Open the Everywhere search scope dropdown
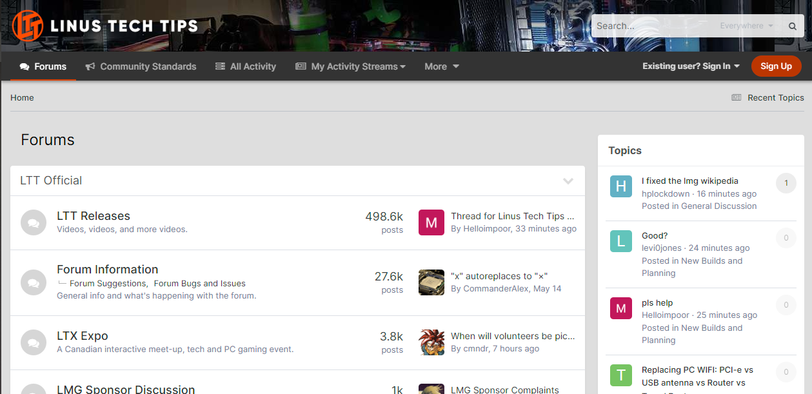Screen dimensions: 812x394 click(746, 26)
